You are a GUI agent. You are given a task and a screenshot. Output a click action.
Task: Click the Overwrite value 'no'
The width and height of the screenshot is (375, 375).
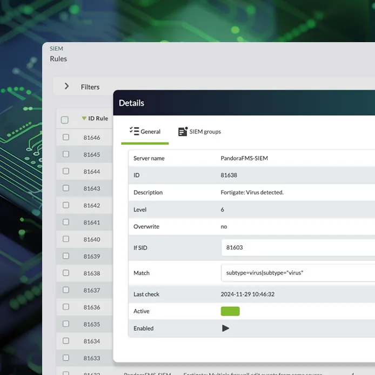tap(224, 227)
